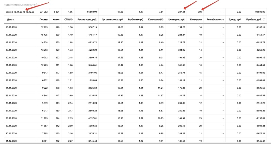Click the date cell 16.11.2020

point(11,27)
